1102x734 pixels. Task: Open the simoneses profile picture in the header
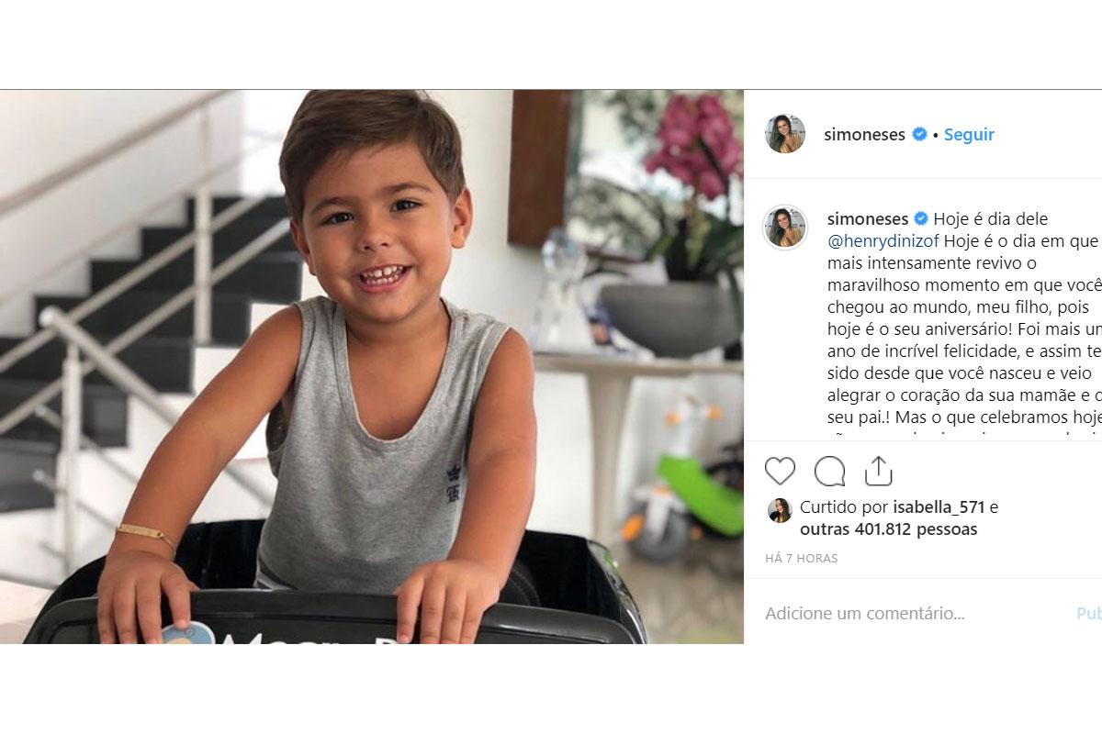785,134
